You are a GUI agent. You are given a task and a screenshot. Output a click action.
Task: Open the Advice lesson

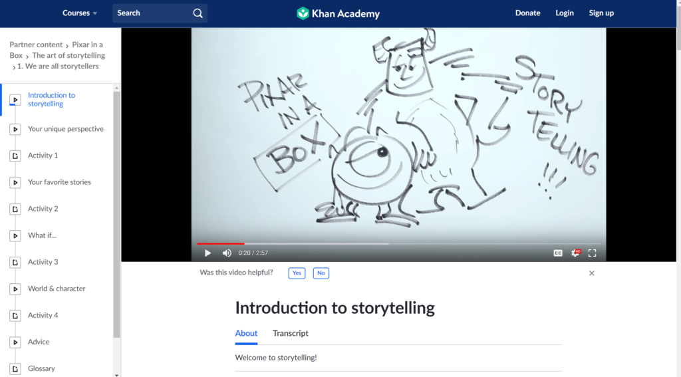click(39, 342)
